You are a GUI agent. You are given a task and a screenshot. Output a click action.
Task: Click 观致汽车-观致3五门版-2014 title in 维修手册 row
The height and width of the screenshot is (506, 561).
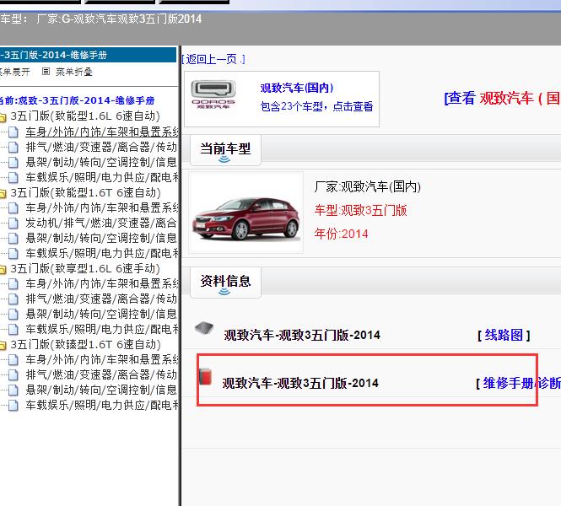click(300, 383)
